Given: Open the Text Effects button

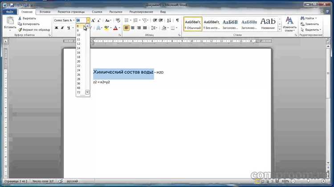Looking at the screenshot, I should (x=99, y=28).
